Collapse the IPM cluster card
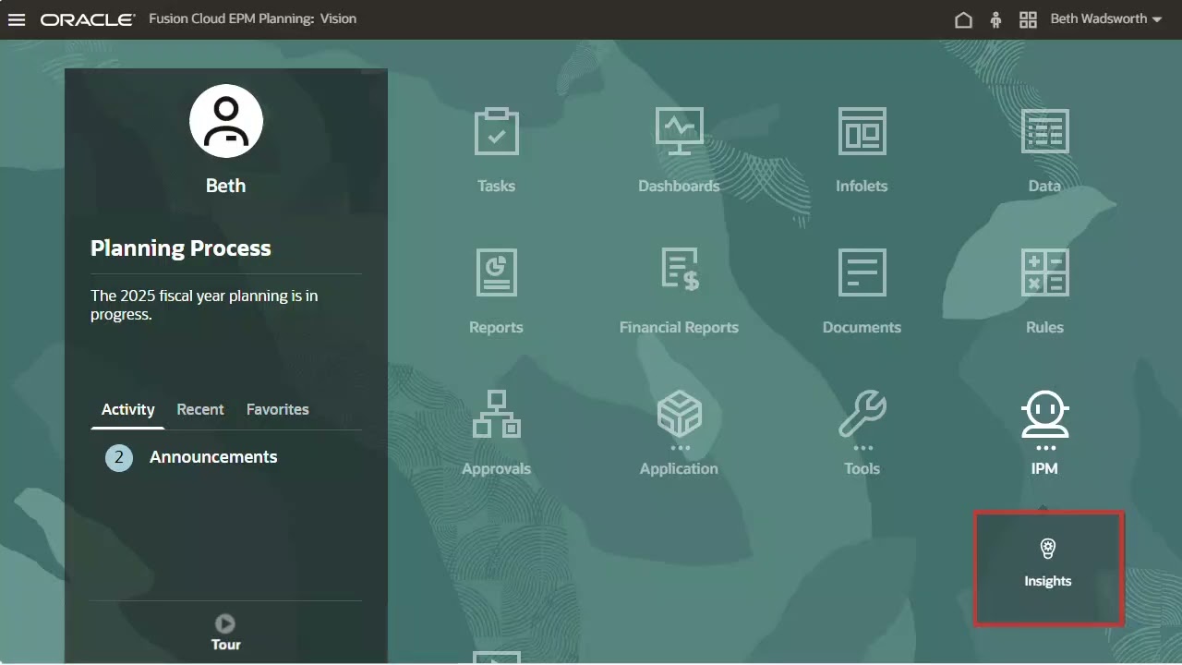Viewport: 1182px width, 665px height. [x=1044, y=432]
